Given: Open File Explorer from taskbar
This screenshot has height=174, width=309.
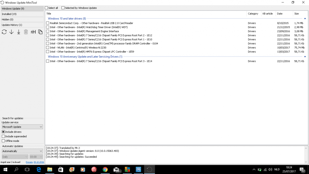Looking at the screenshot, I should click(50, 169).
